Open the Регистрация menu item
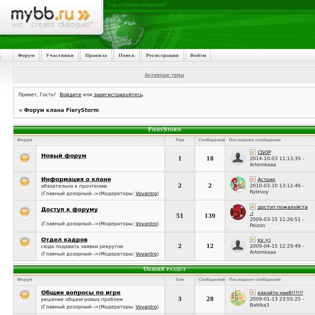The image size is (315, 315). (x=162, y=55)
